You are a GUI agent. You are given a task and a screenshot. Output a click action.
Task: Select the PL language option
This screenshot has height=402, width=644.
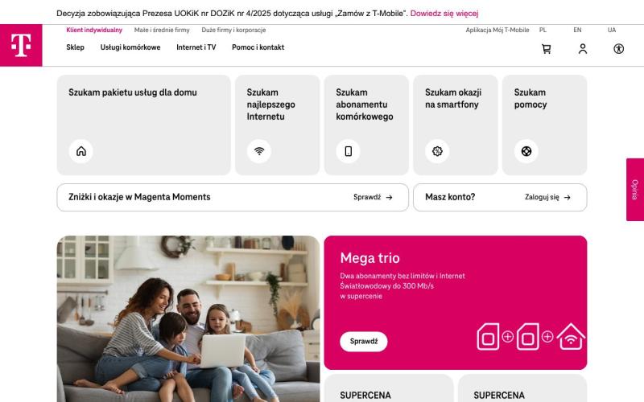tap(543, 30)
